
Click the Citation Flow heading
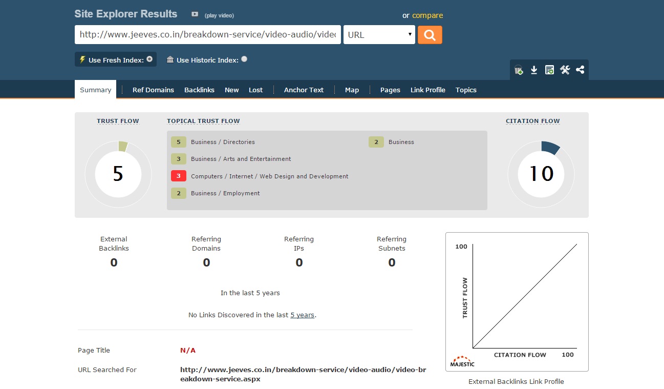pos(532,121)
